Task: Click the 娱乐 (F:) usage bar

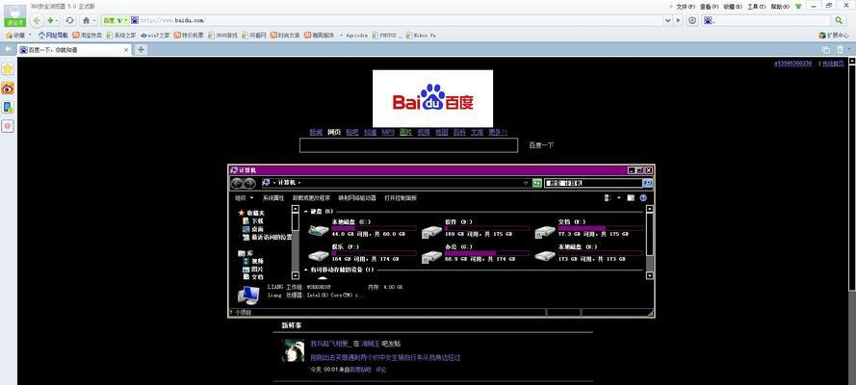Action: pos(374,253)
